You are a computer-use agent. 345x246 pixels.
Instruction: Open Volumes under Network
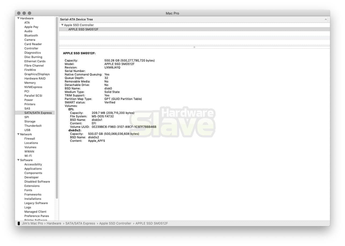pos(30,147)
